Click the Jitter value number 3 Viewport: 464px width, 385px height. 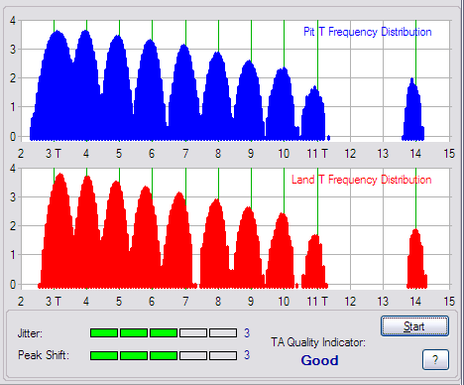(x=247, y=332)
